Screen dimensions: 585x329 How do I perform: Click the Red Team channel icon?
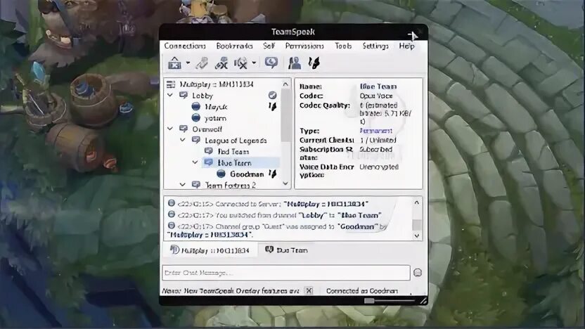point(209,151)
